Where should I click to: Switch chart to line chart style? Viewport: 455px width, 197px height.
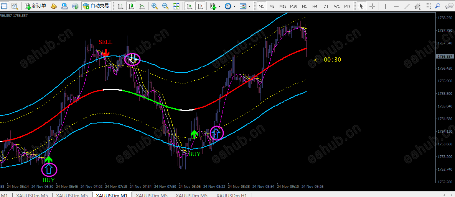pyautogui.click(x=142, y=6)
